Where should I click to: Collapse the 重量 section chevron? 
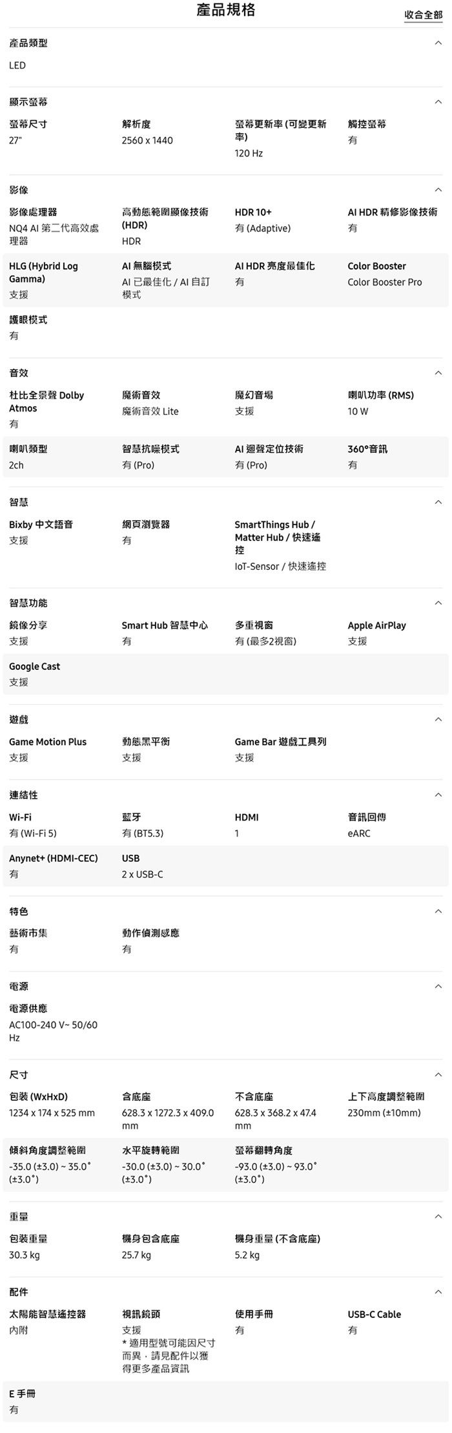point(438,1217)
